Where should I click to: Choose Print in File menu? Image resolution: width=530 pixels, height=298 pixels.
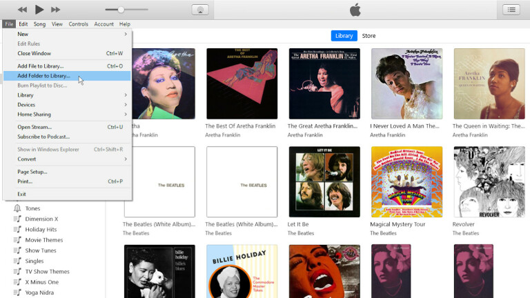tap(67, 181)
